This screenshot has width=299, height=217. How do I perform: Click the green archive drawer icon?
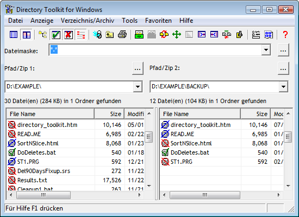(139, 35)
